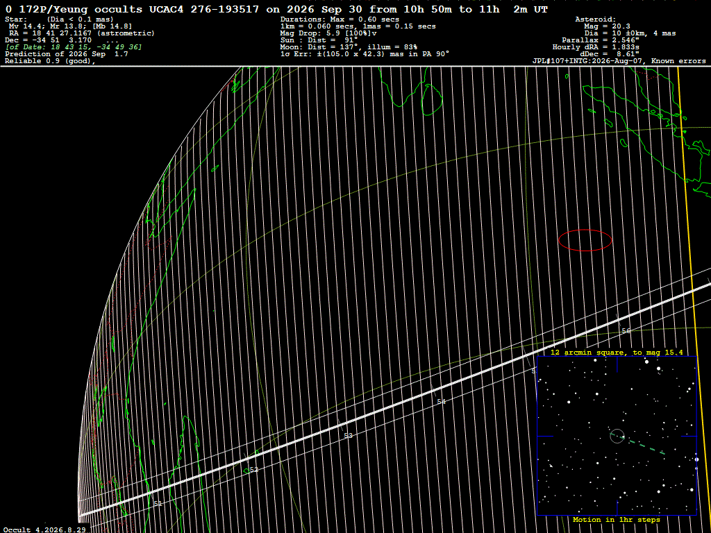
Task: Click the green island outline at top center
Action: tap(431, 99)
